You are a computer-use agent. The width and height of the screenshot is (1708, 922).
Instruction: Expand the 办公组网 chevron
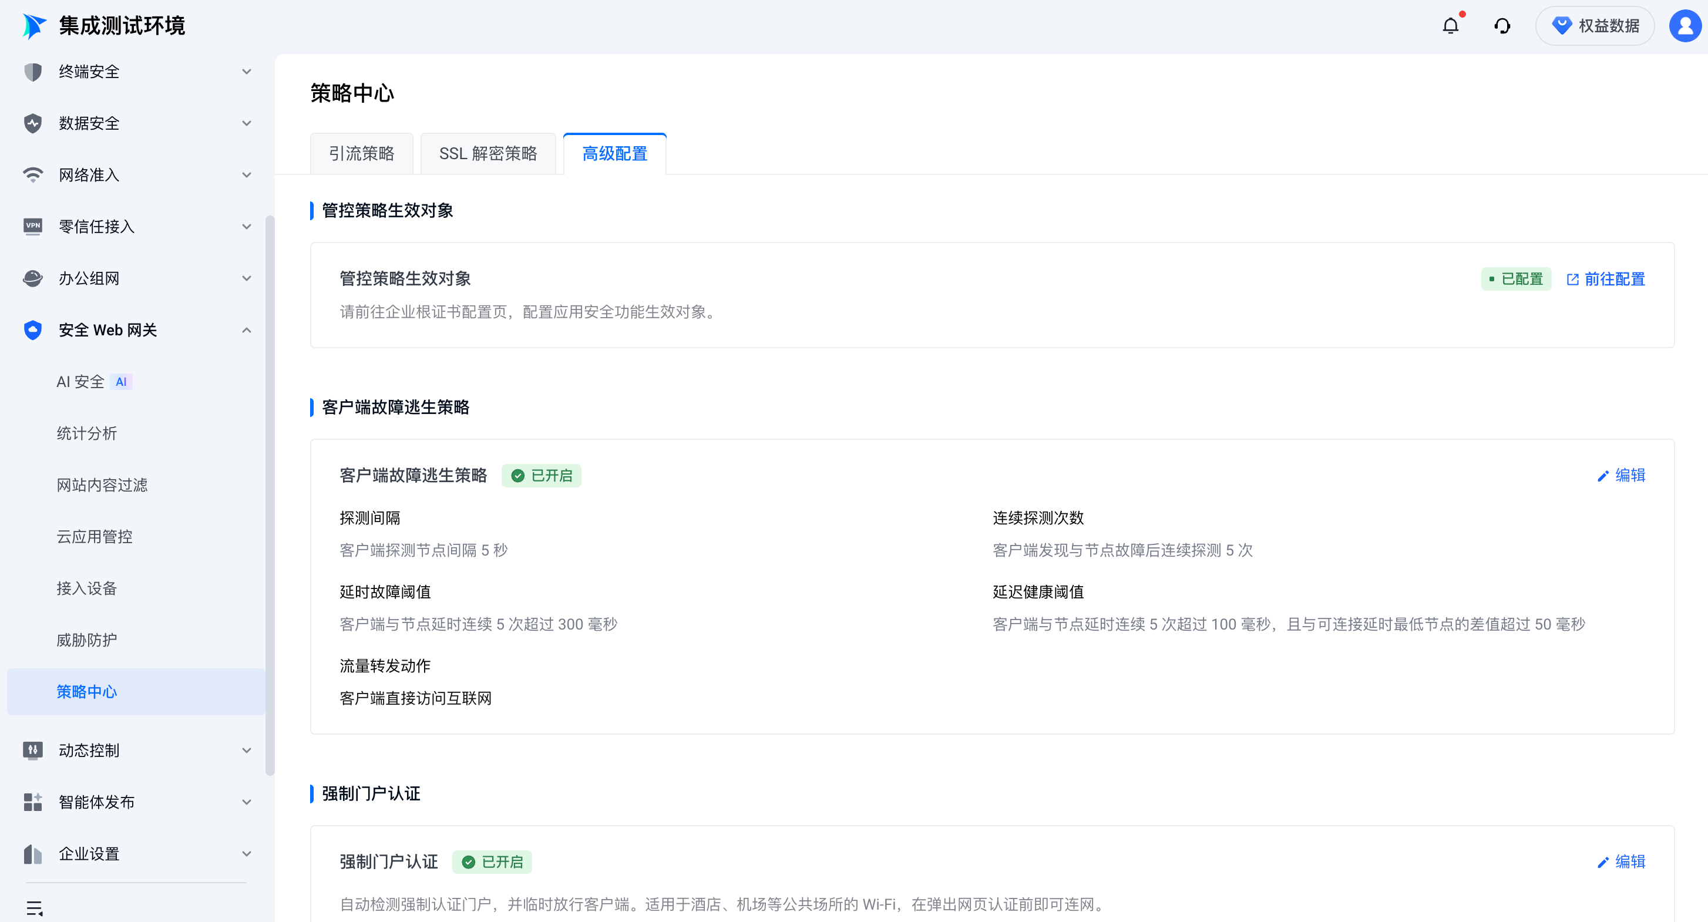pos(247,278)
